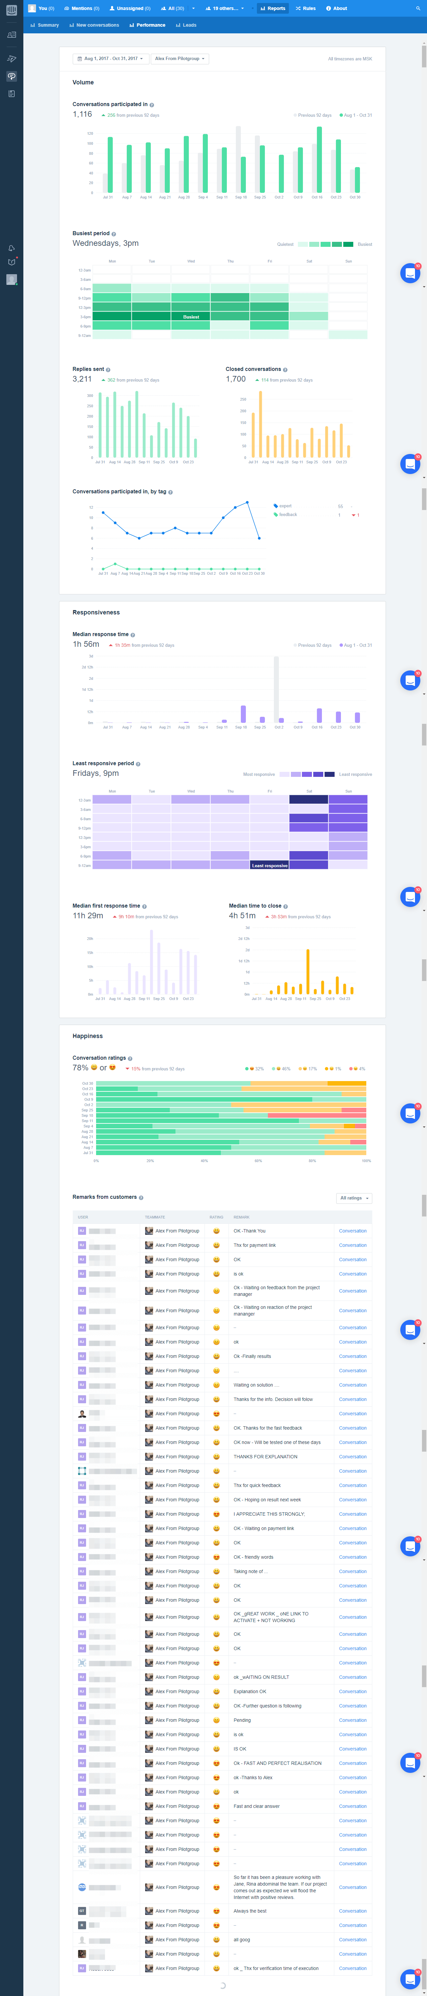The width and height of the screenshot is (427, 1996).
Task: Click help icon beside Conversation ratings
Action: (x=129, y=1058)
